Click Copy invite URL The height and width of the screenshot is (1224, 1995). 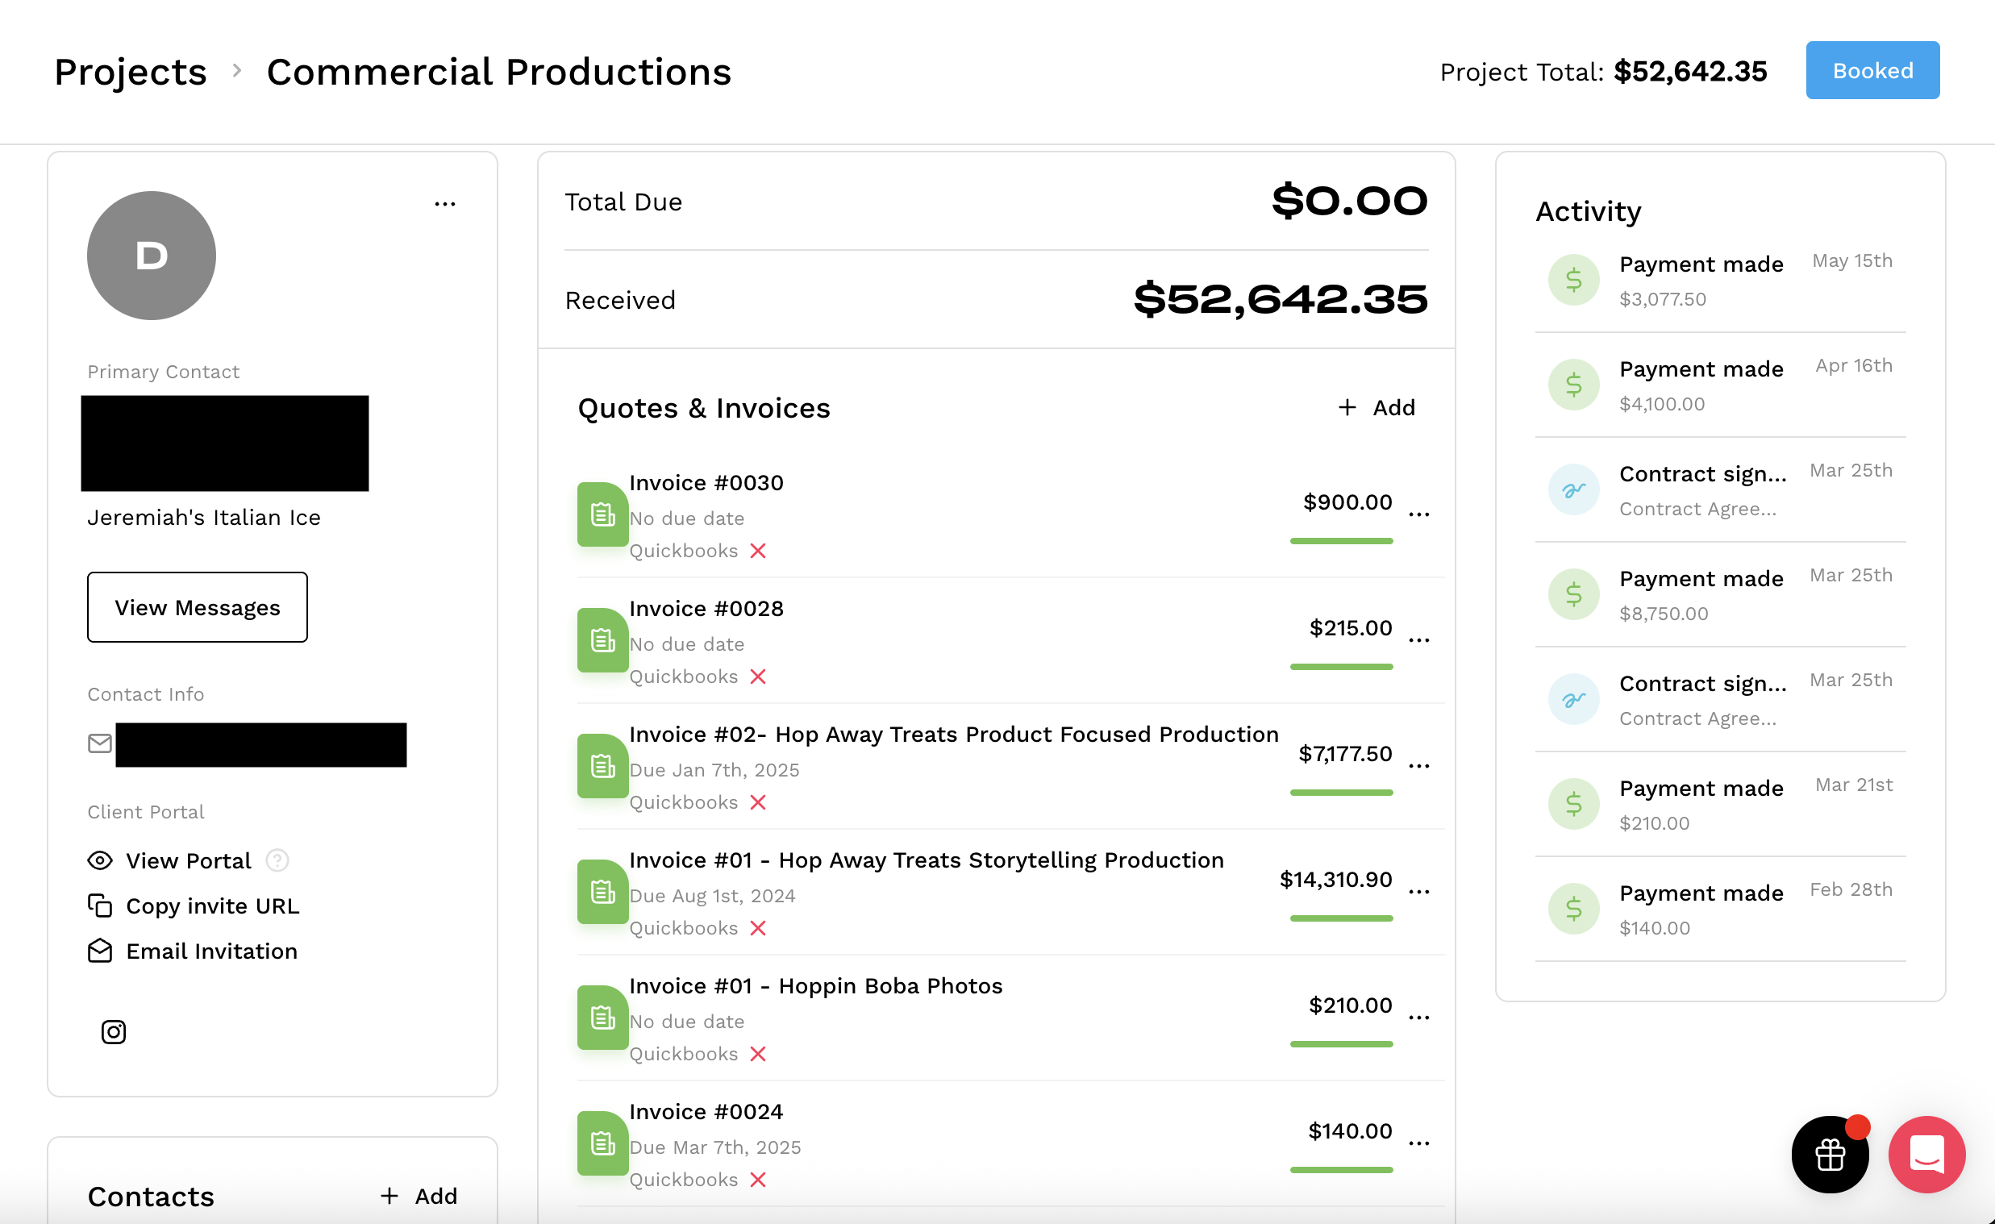tap(212, 906)
